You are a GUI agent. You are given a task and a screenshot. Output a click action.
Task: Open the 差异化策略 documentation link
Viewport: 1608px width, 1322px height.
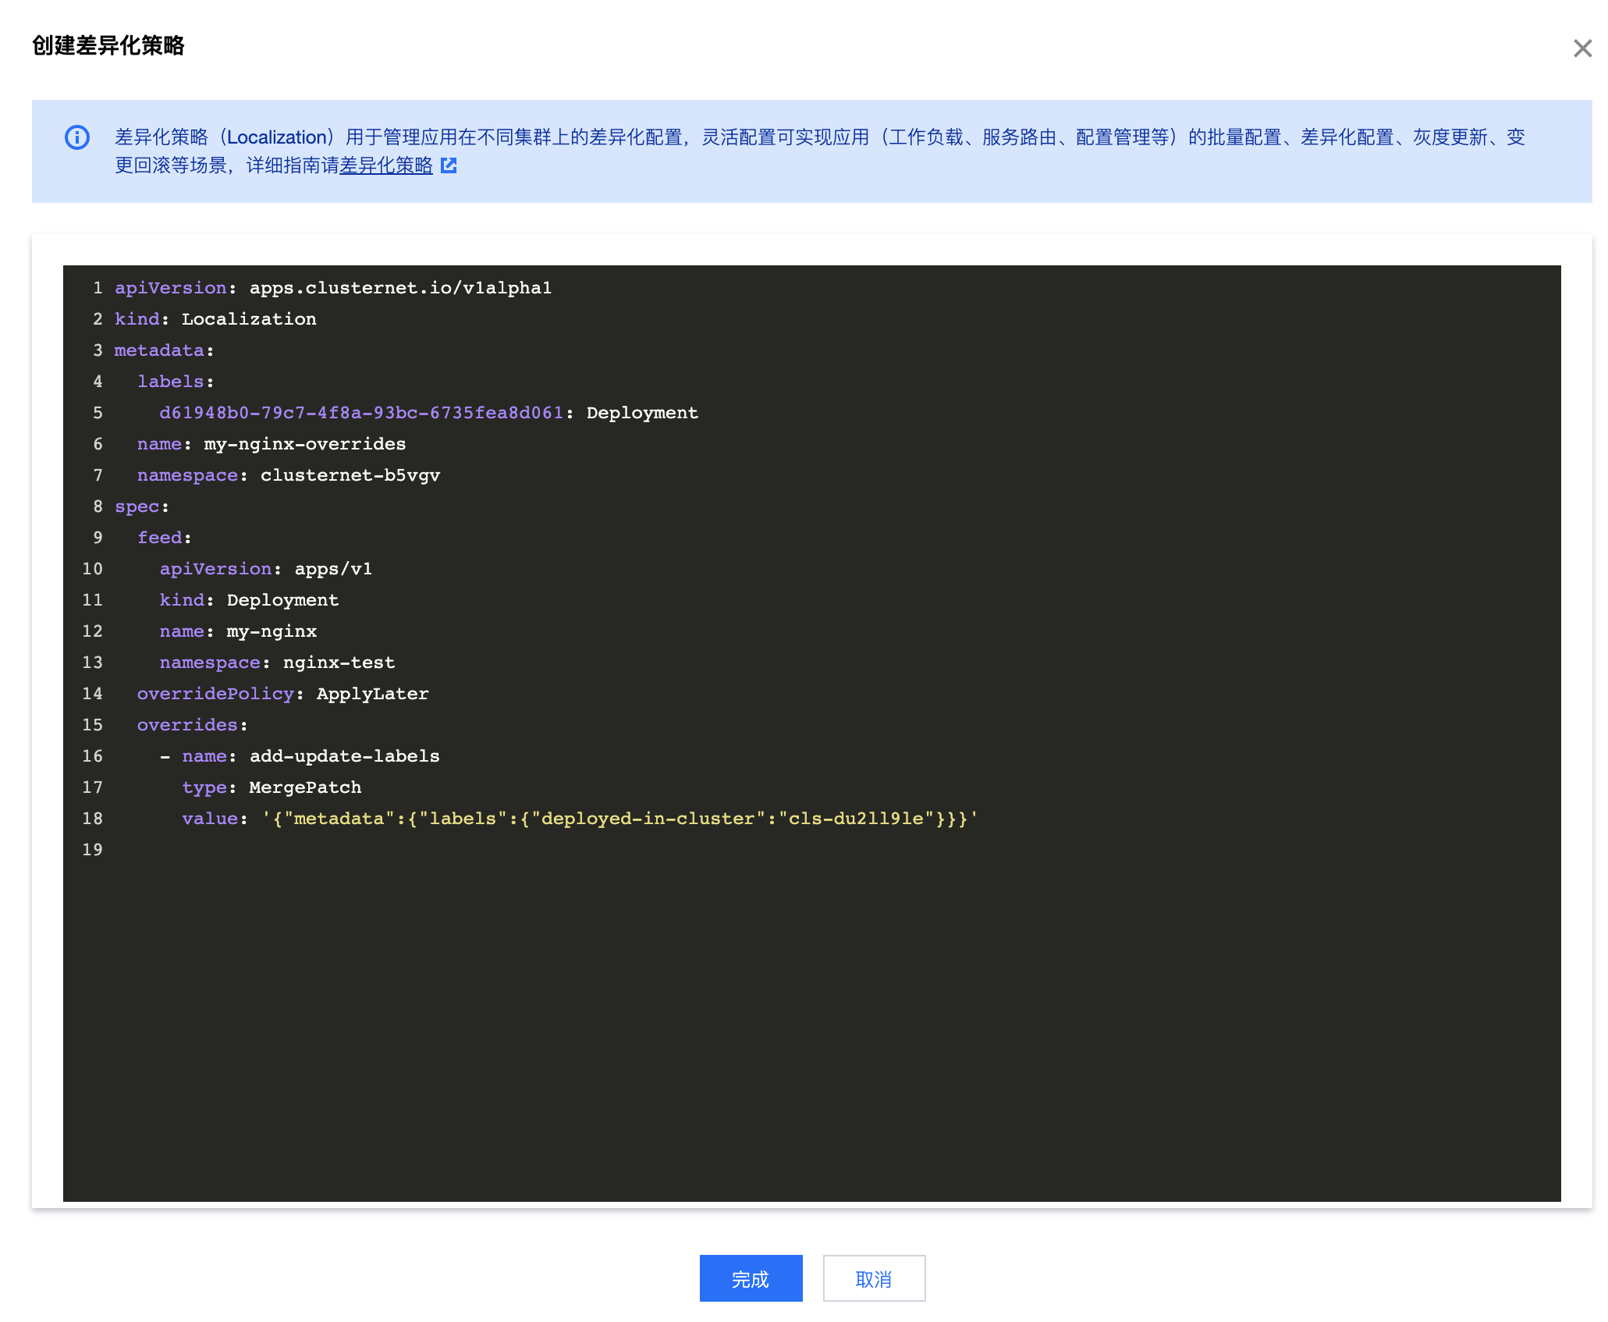385,165
